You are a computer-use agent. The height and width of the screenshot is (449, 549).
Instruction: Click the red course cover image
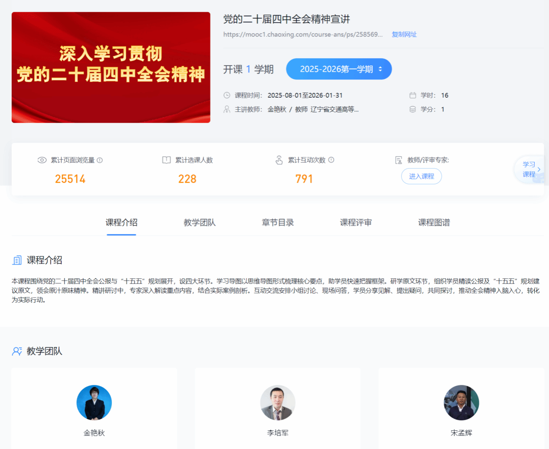click(111, 67)
